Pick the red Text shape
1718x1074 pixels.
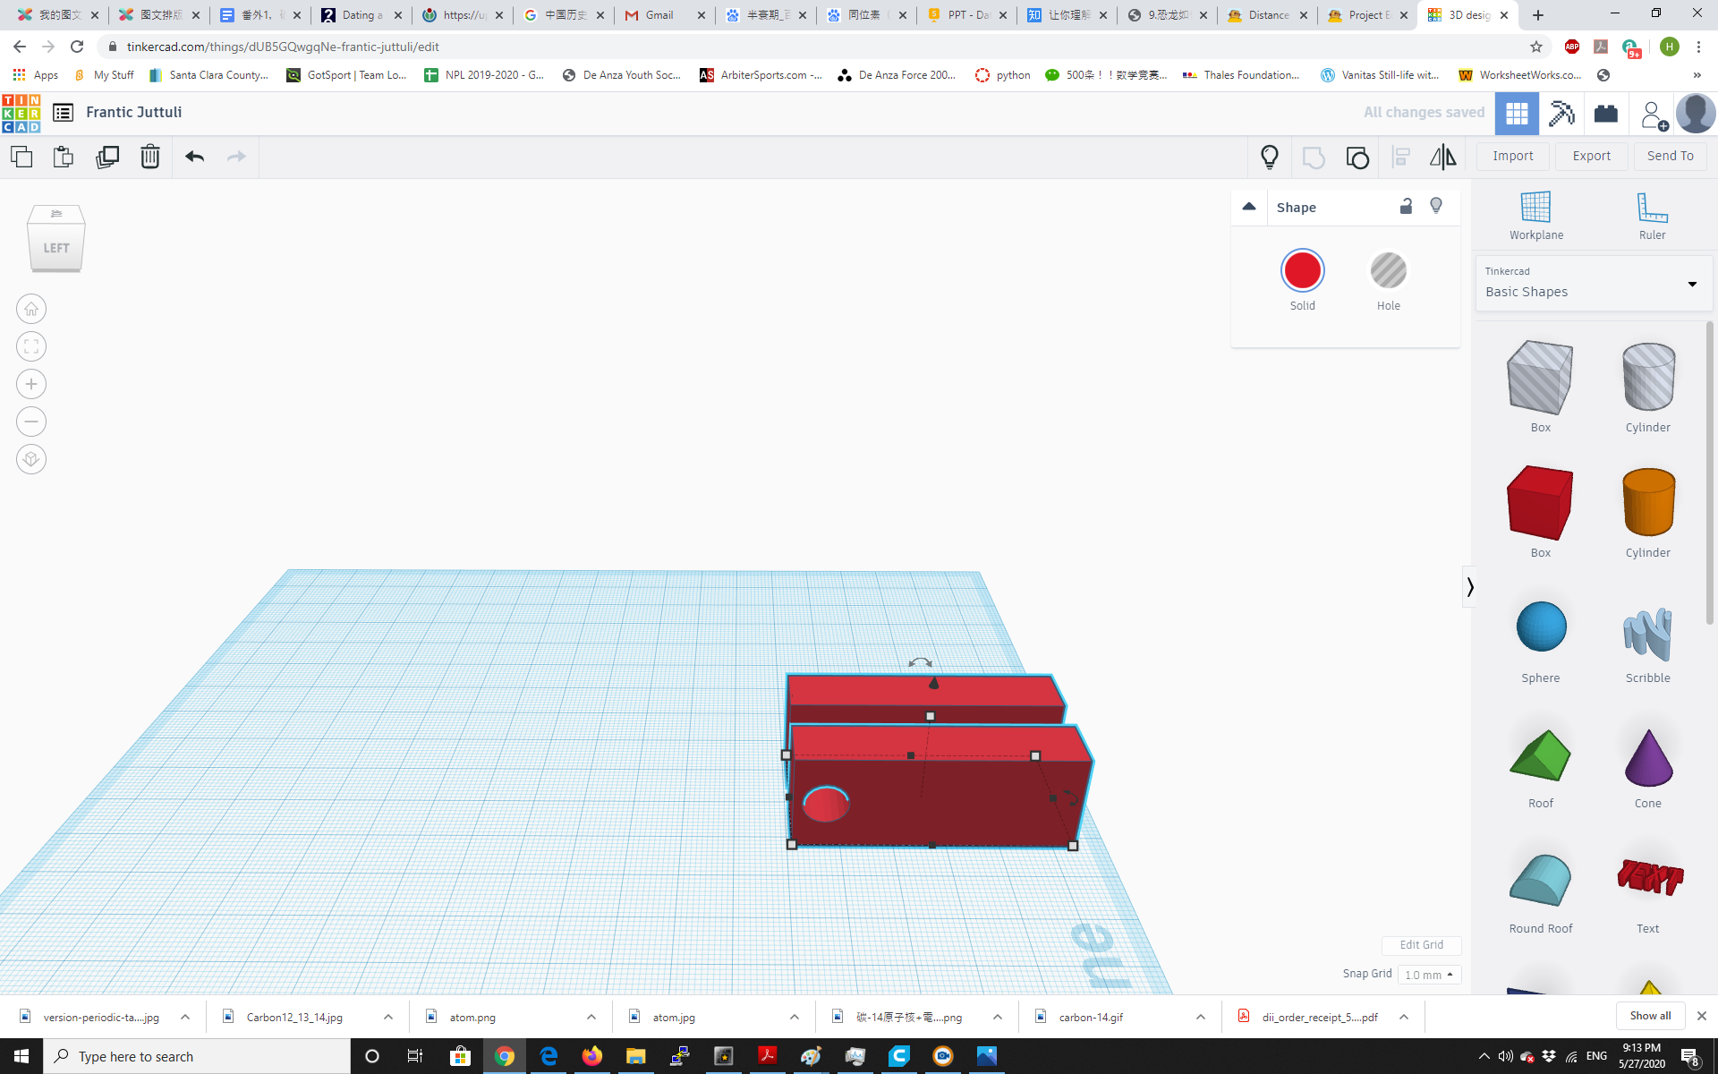point(1649,877)
